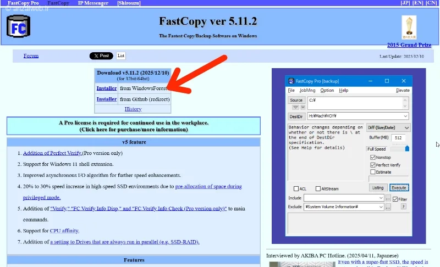This screenshot has width=440, height=267.
Task: Disable the Perfect Verify checkbox
Action: coord(373,165)
